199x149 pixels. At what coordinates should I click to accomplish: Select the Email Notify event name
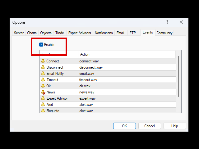[55, 74]
